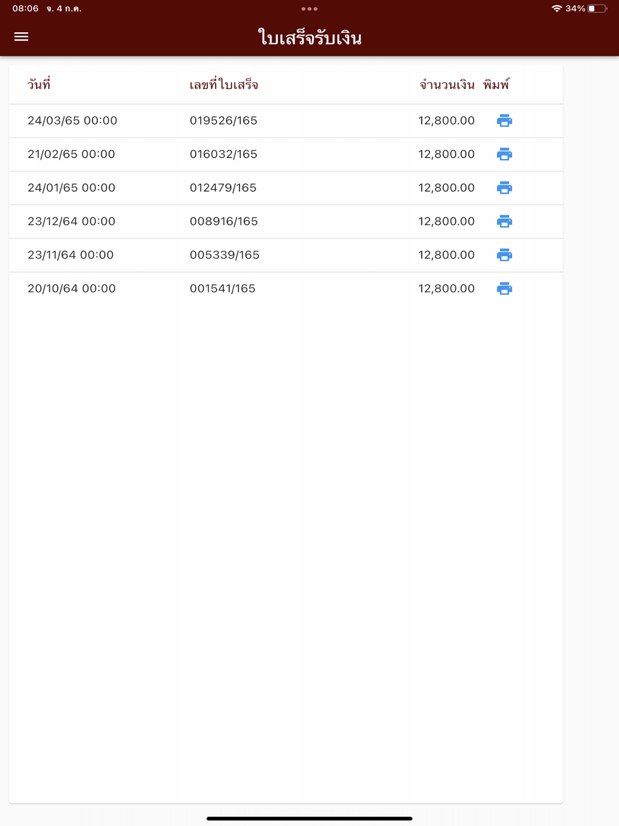Select the 12,800.00 amount for 23/11/64
Viewport: 619px width, 826px height.
(x=446, y=254)
